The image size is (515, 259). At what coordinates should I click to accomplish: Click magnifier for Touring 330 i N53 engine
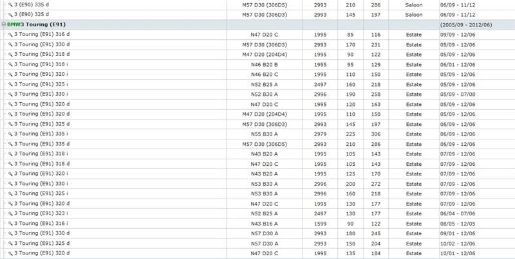tap(10, 184)
